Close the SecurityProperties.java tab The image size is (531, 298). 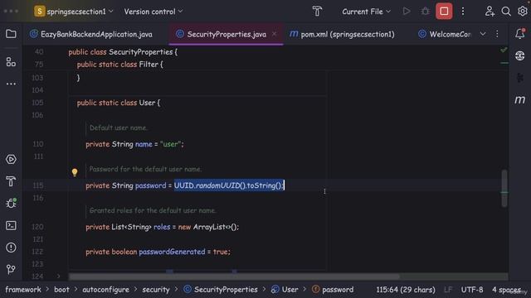[x=275, y=34]
